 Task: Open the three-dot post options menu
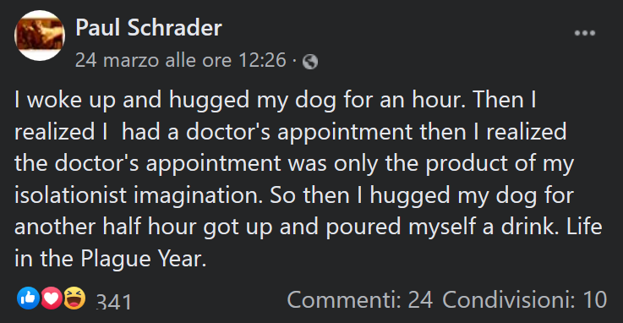(585, 33)
